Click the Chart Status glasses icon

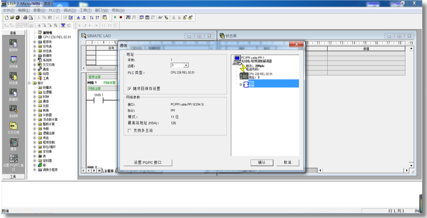(x=160, y=18)
